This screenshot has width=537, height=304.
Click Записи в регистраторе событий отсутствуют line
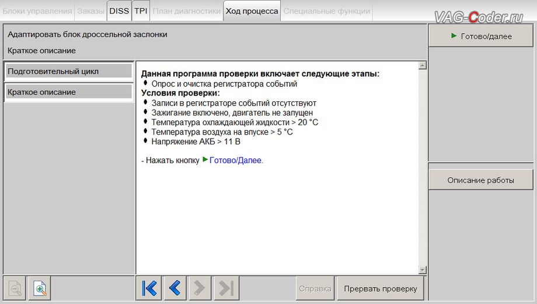(x=233, y=103)
